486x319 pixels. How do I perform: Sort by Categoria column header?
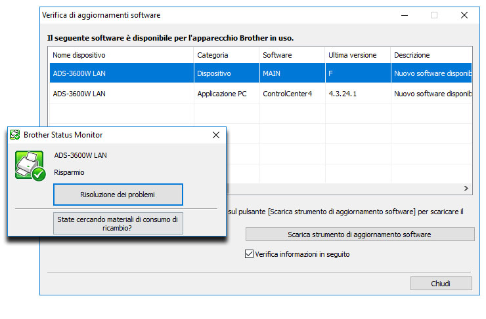[225, 55]
